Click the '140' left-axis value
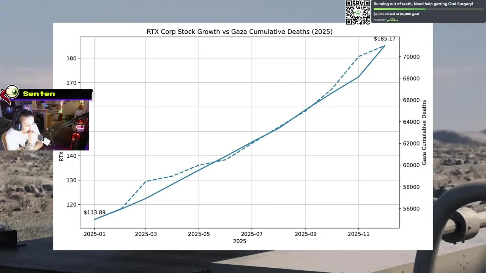The width and height of the screenshot is (486, 273). pos(71,156)
